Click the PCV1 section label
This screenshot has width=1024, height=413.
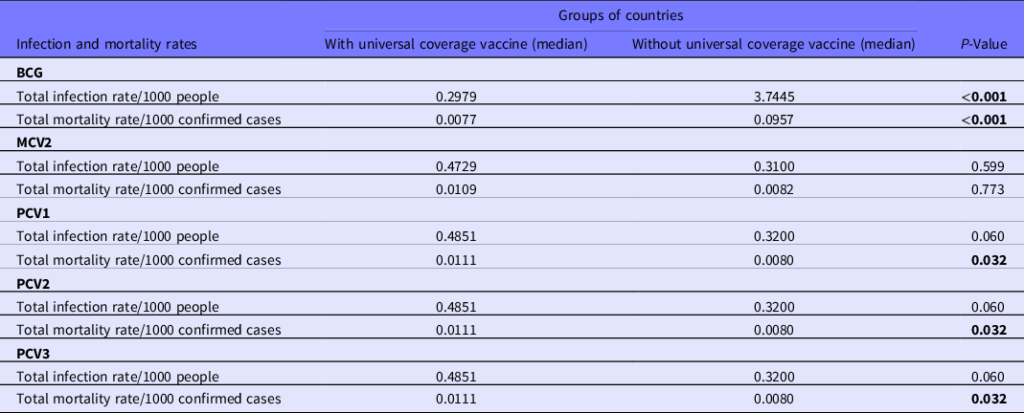(34, 212)
